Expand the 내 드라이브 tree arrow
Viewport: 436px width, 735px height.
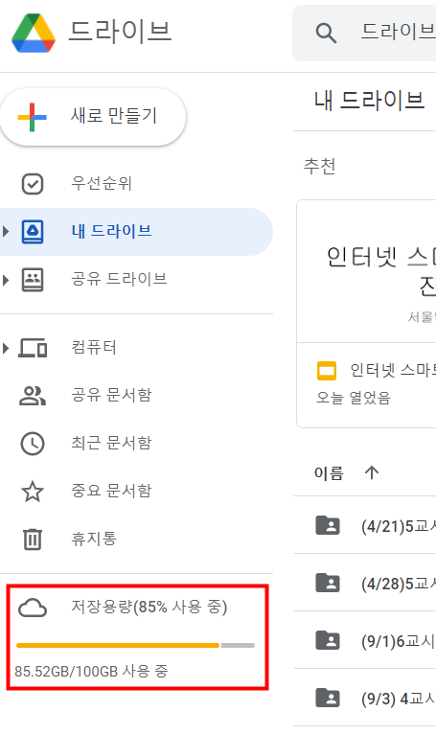coord(6,231)
